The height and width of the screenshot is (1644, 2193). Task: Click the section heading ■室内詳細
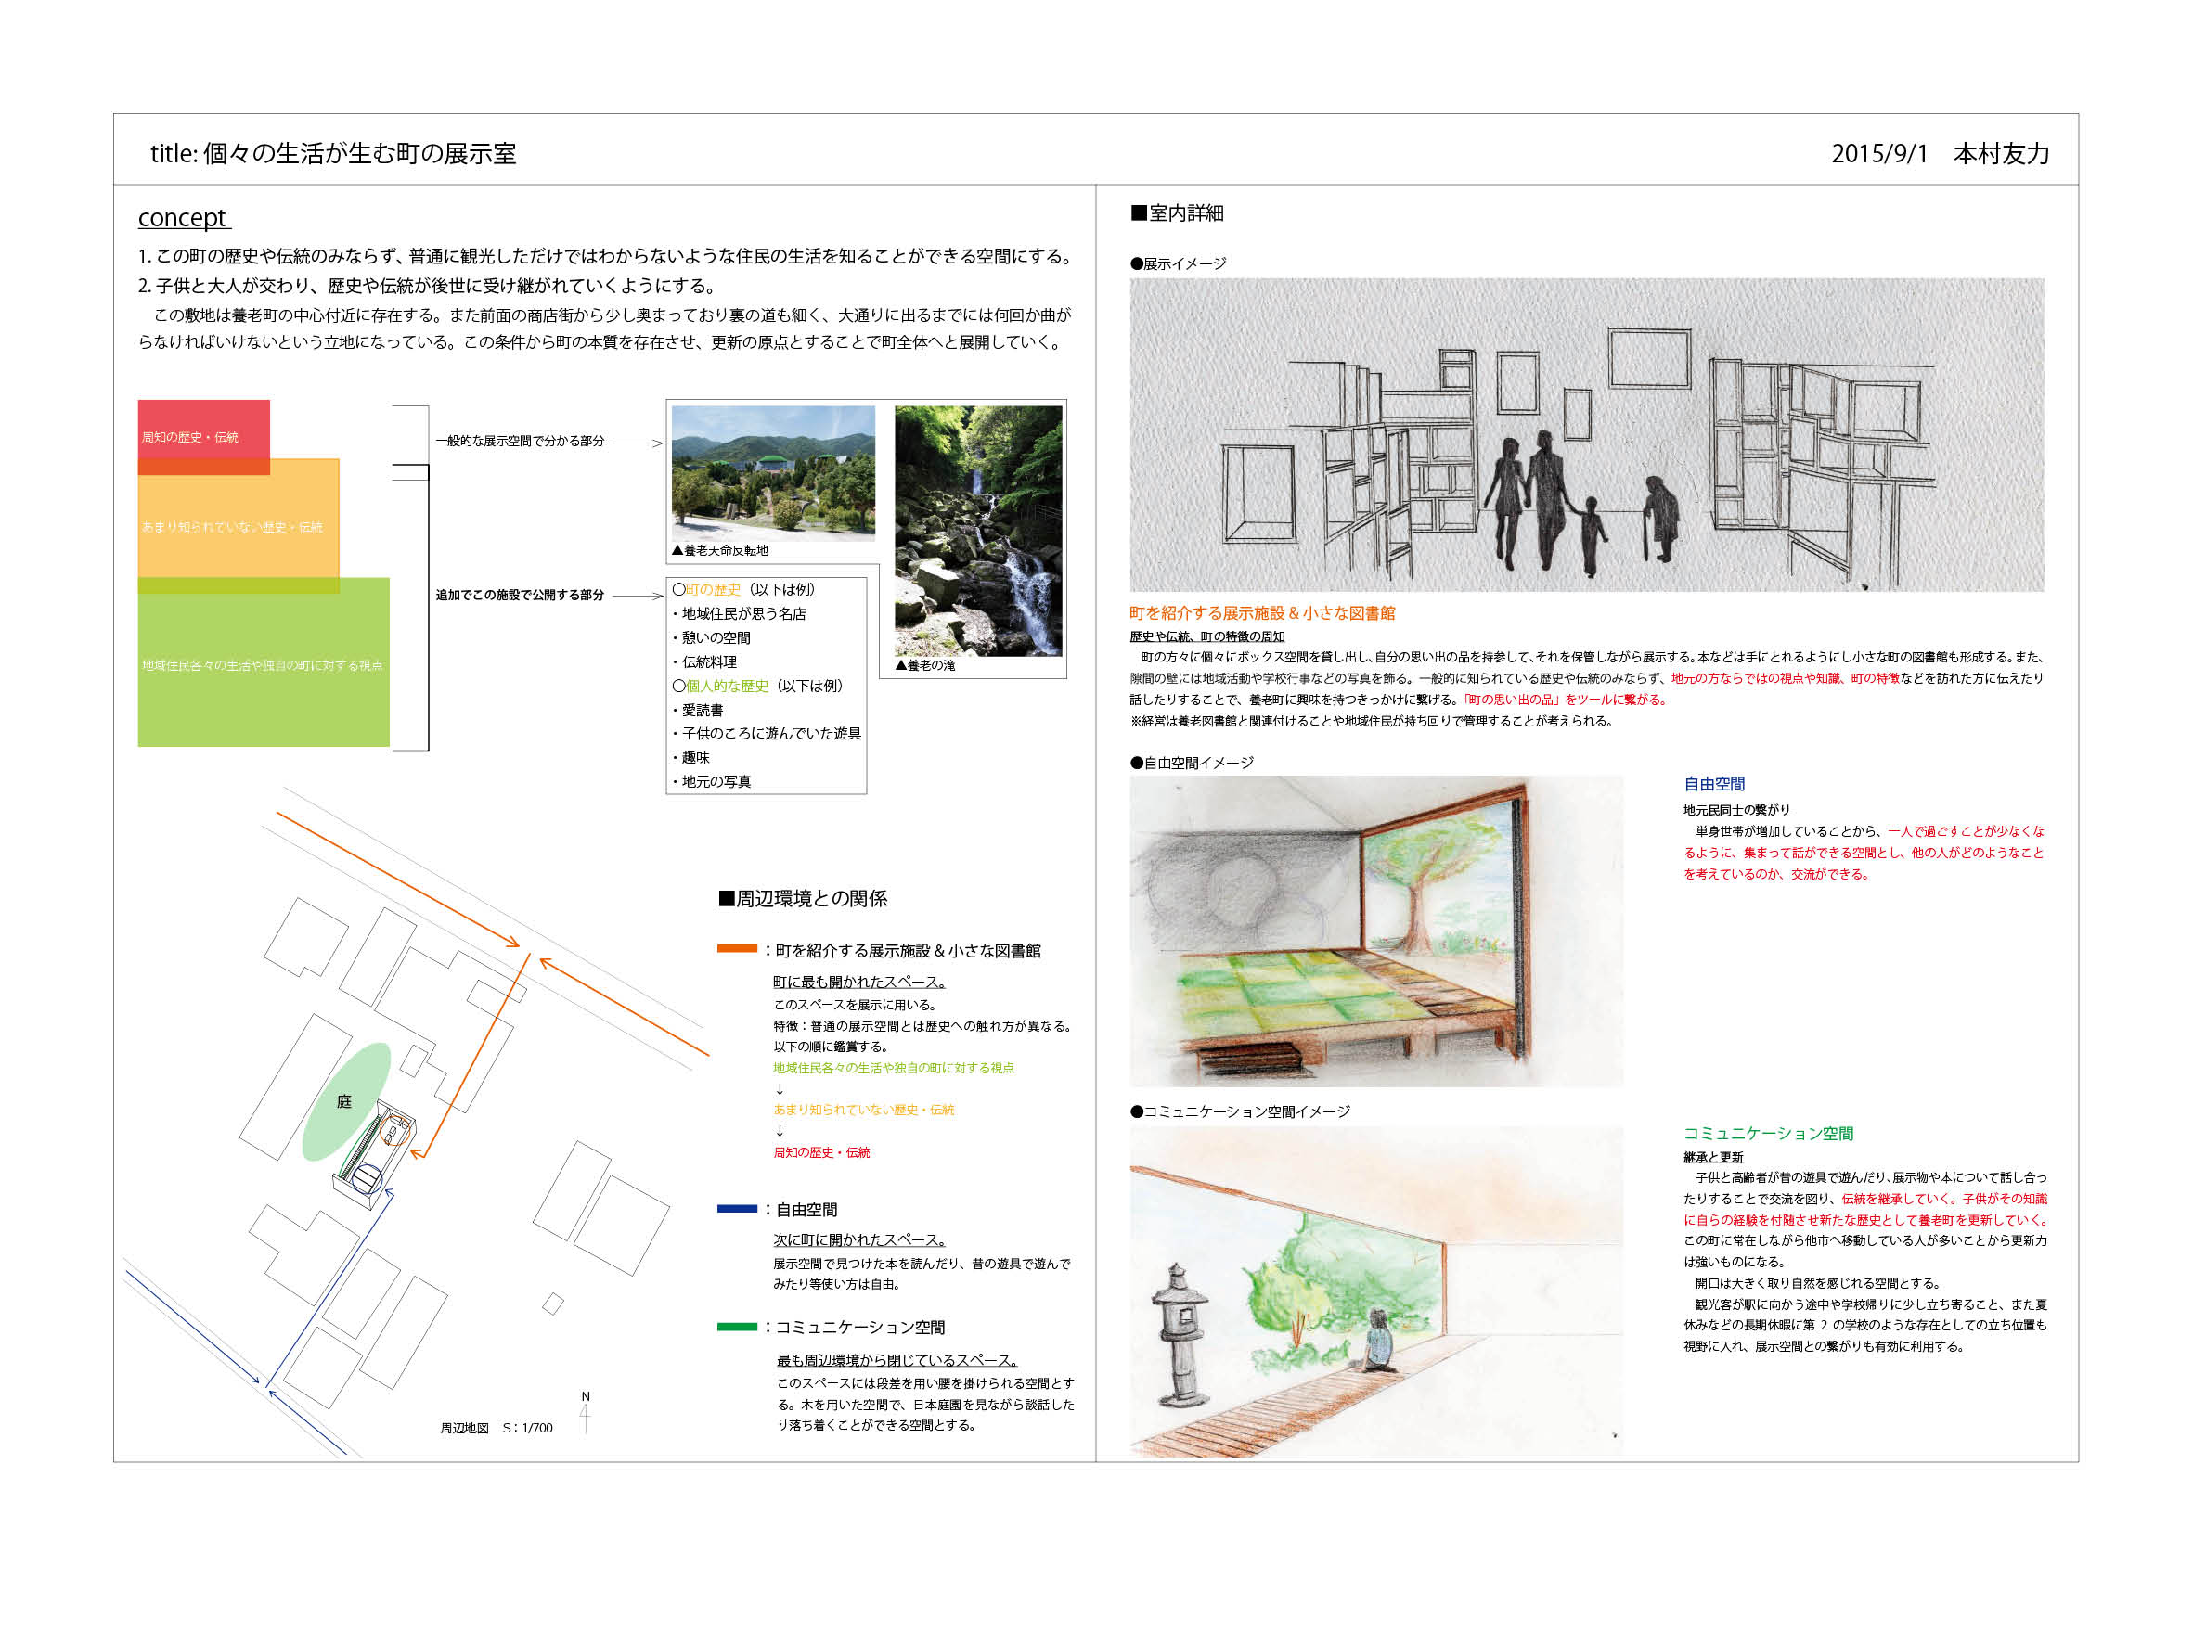tap(1177, 213)
